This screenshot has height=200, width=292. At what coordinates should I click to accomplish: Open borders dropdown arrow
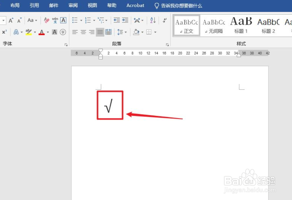click(x=155, y=32)
